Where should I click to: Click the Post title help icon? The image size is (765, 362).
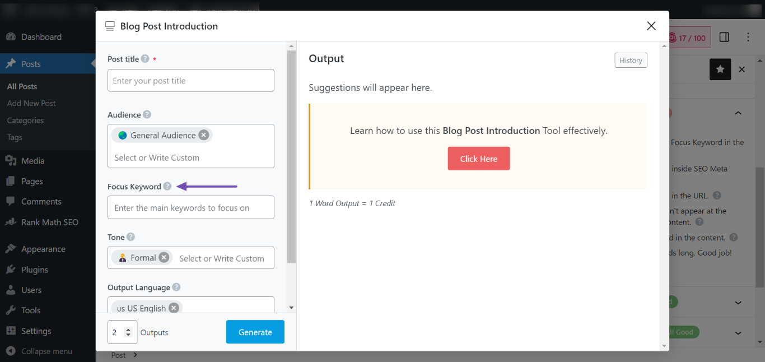click(x=145, y=59)
